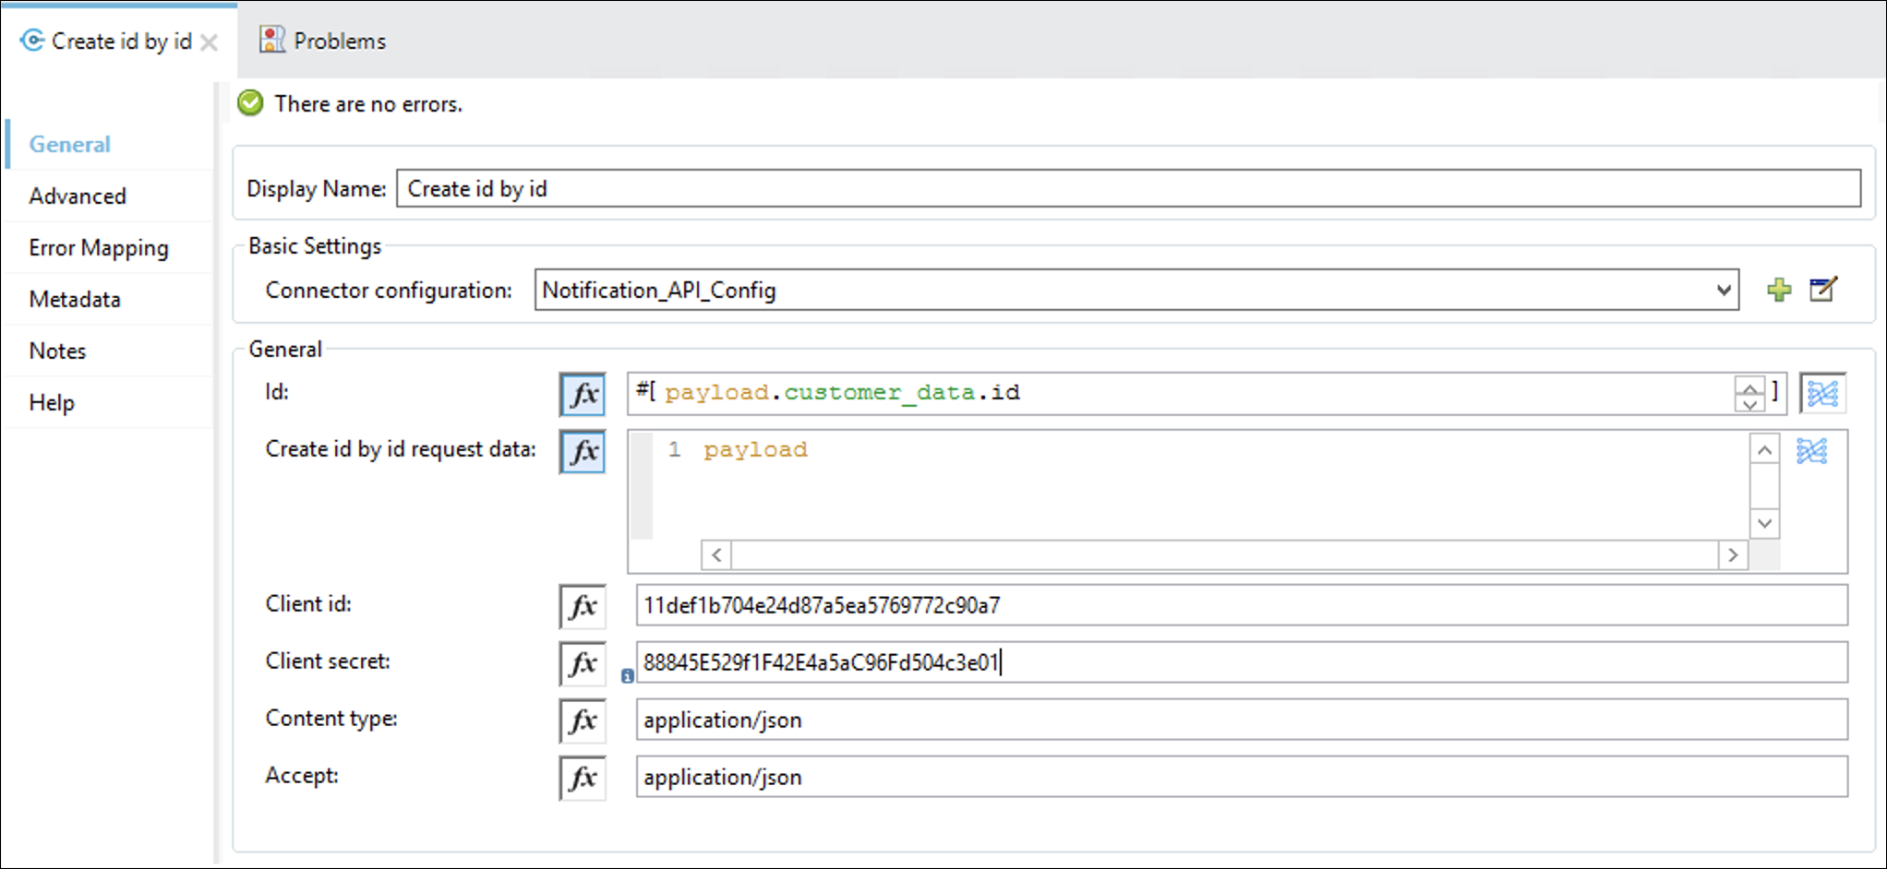Step up the Id expression editor
Screen dimensions: 1887x869
(x=1749, y=386)
